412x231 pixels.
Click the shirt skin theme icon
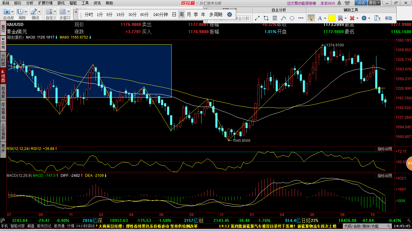point(347,3)
